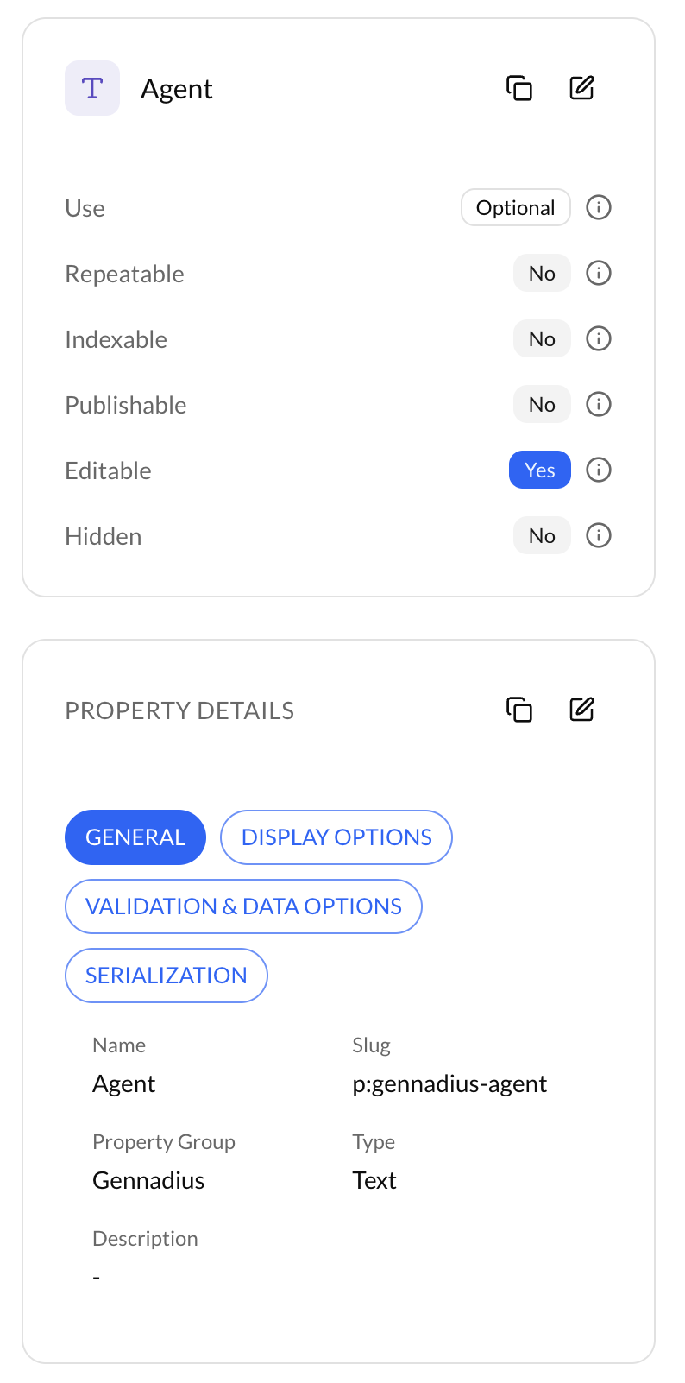Screen dimensions: 685x1383
Task: View info tooltip for Repeatable
Action: pyautogui.click(x=599, y=273)
